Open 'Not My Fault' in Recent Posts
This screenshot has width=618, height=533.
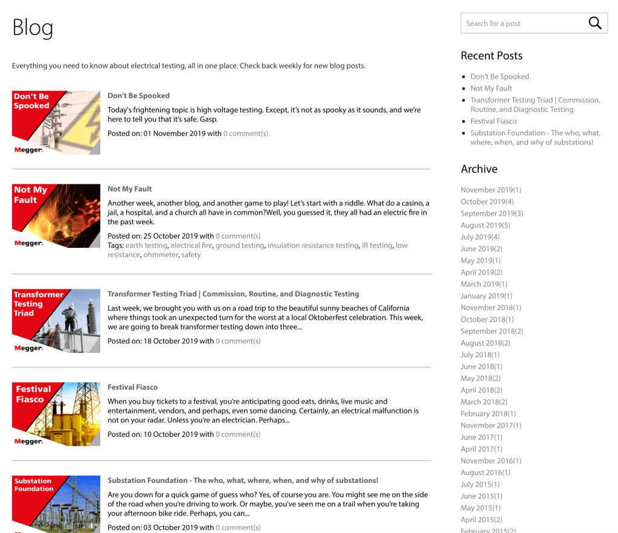click(x=491, y=88)
